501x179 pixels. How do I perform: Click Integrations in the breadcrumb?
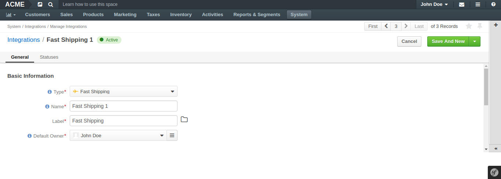pyautogui.click(x=35, y=26)
